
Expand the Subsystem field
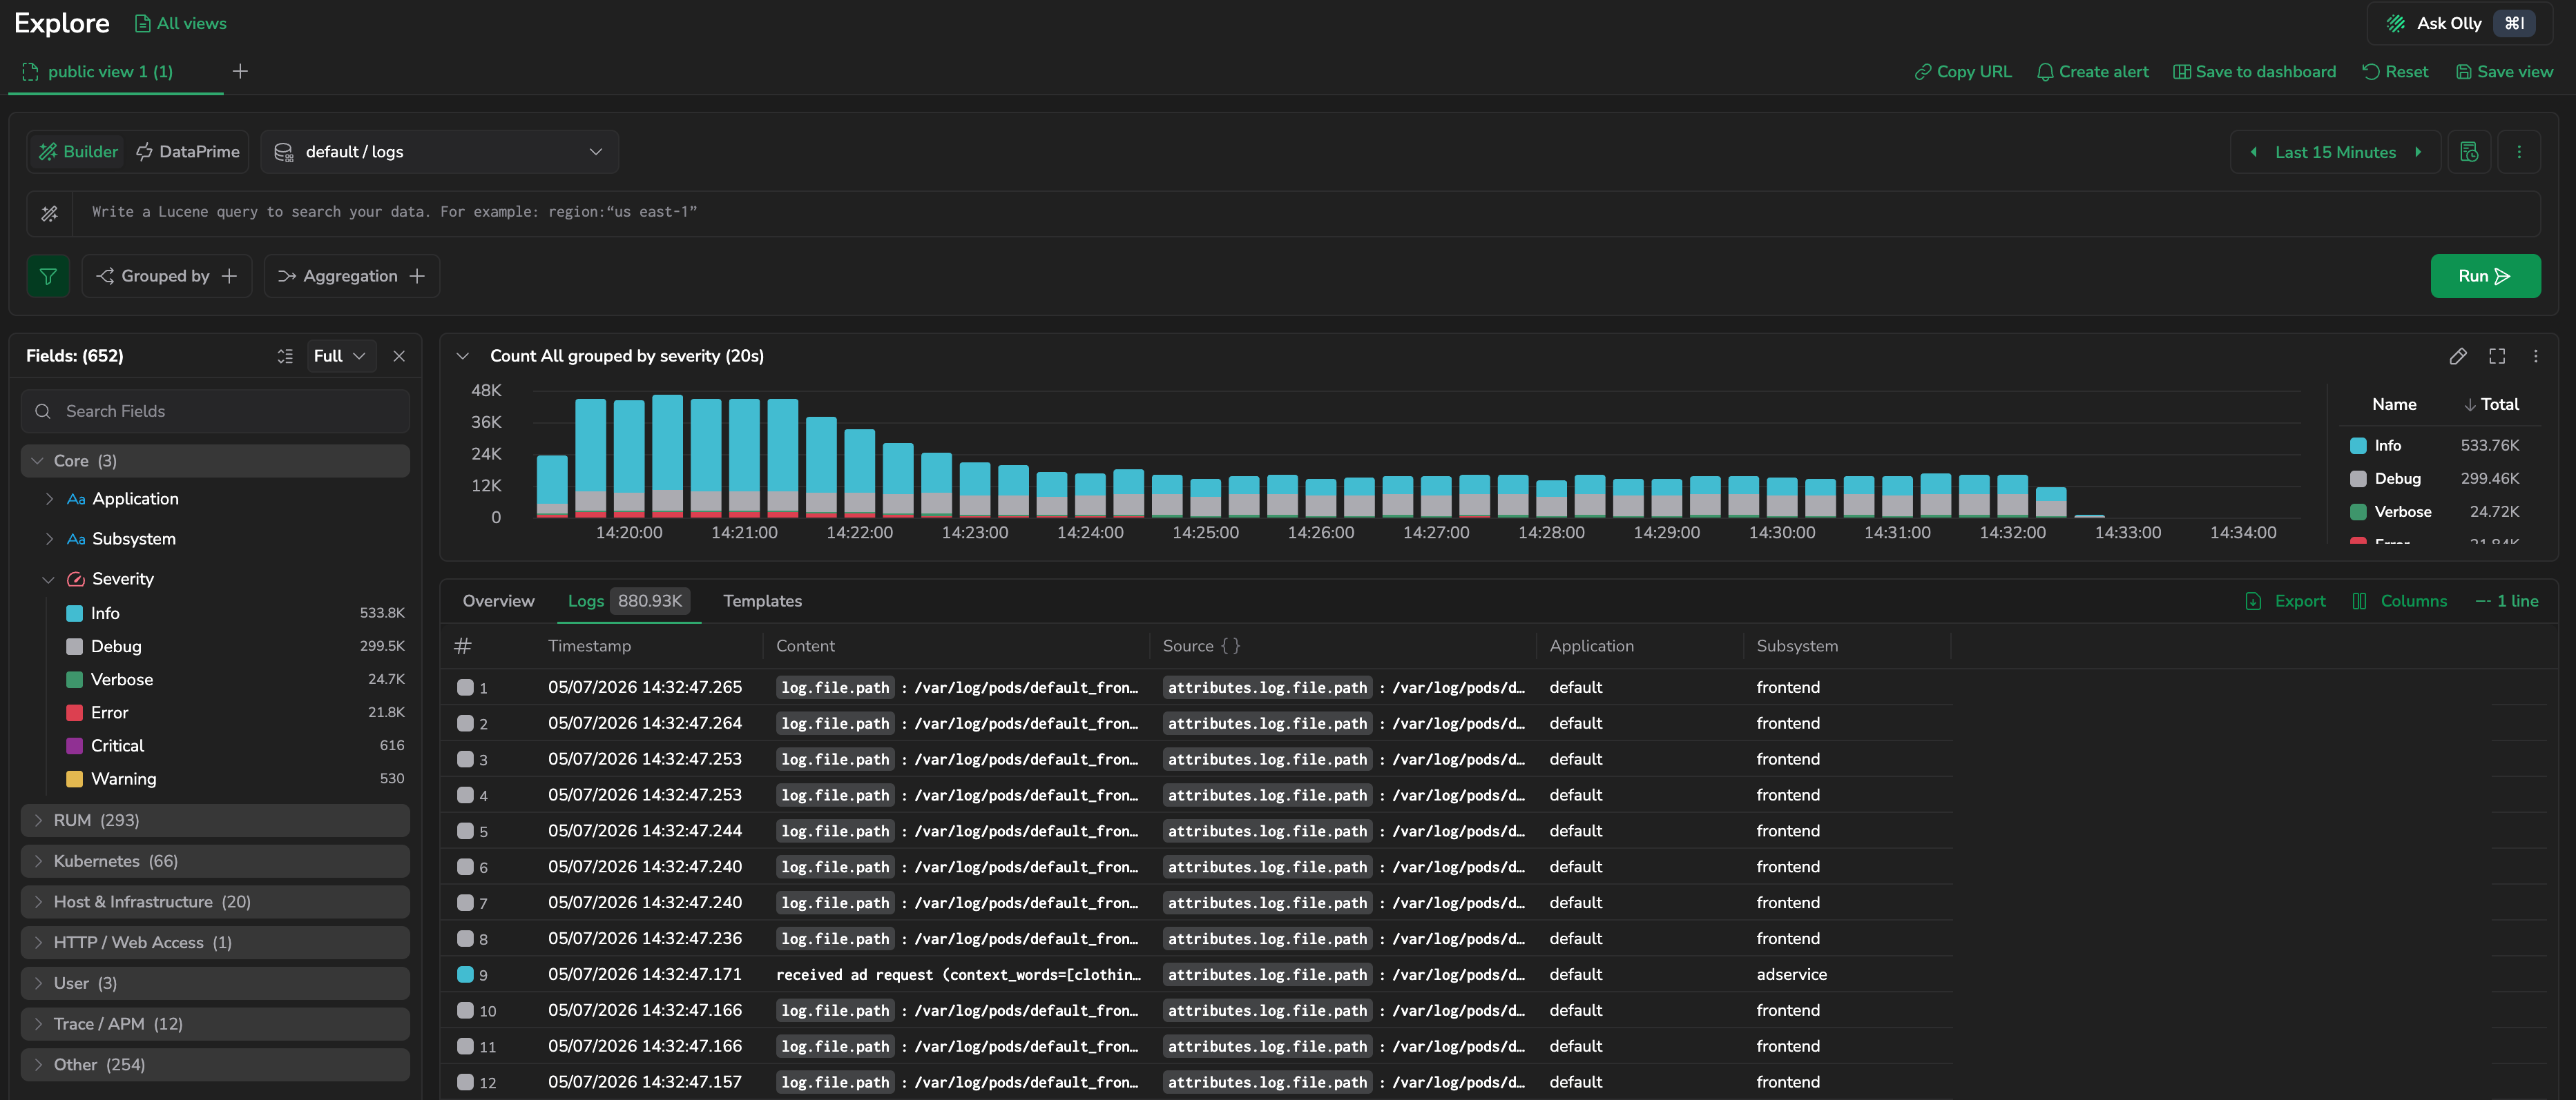[49, 538]
